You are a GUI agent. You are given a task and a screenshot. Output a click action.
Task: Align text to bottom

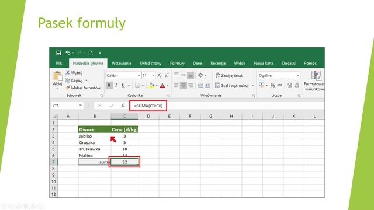[191, 75]
